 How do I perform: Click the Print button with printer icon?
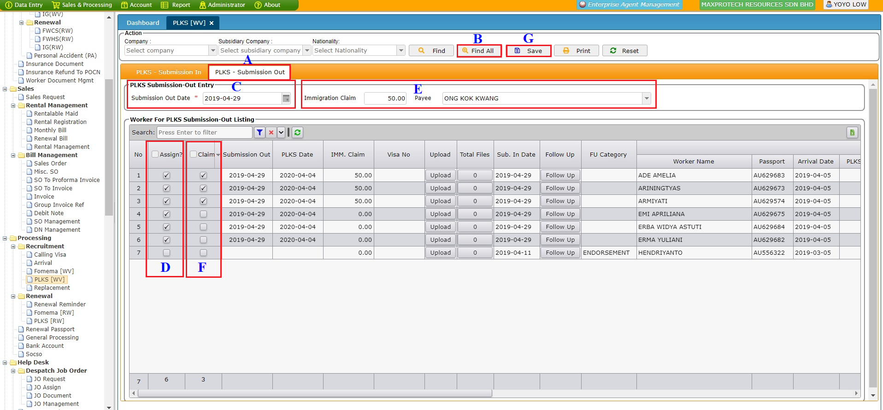click(x=576, y=51)
